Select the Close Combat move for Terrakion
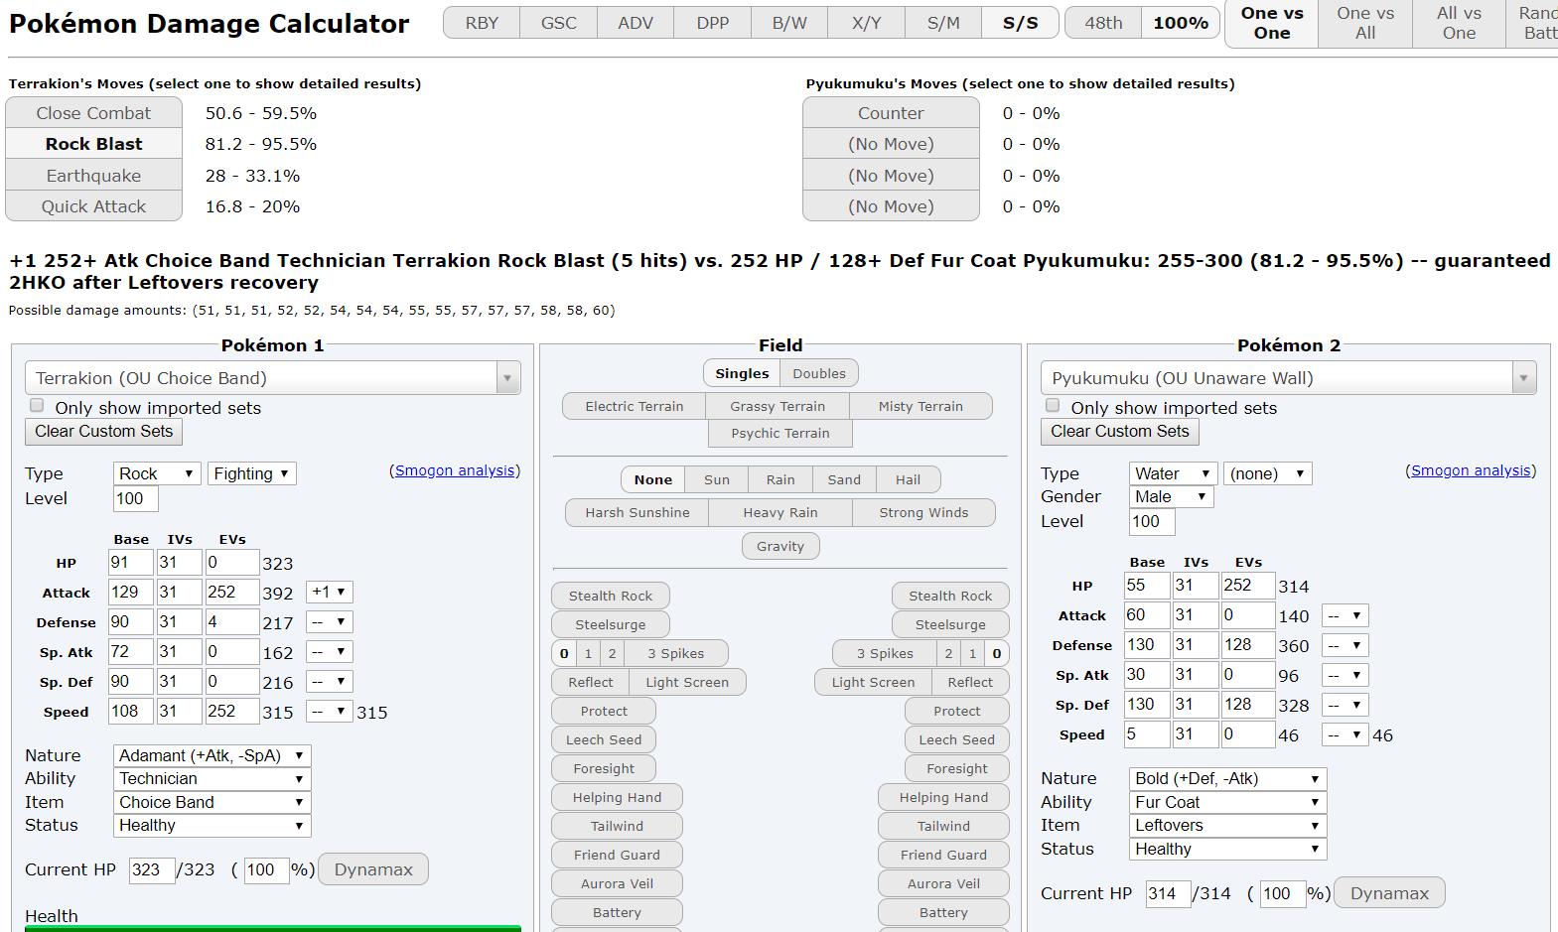 click(93, 113)
